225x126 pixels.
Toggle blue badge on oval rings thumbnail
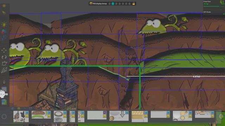(x=65, y=113)
